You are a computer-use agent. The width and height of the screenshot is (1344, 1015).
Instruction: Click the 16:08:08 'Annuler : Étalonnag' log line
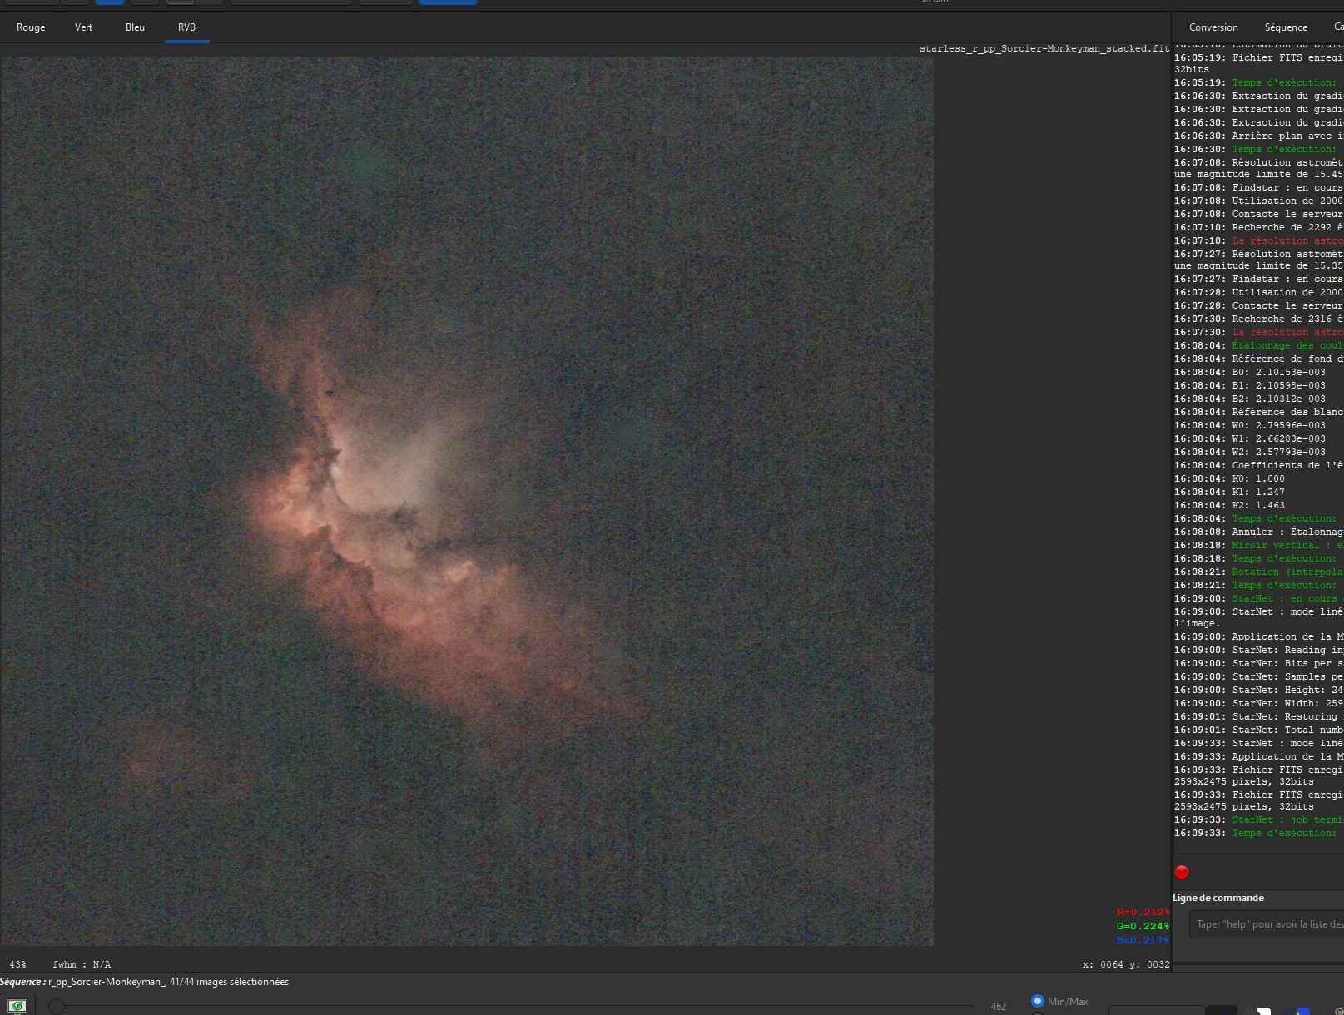click(x=1258, y=532)
